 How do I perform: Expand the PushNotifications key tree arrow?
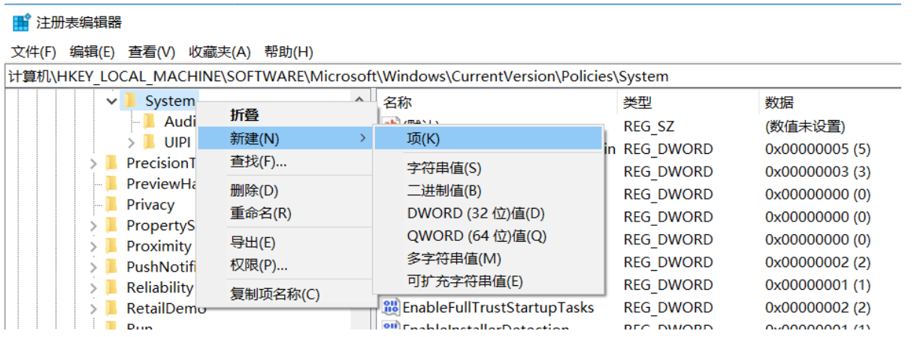[x=93, y=266]
